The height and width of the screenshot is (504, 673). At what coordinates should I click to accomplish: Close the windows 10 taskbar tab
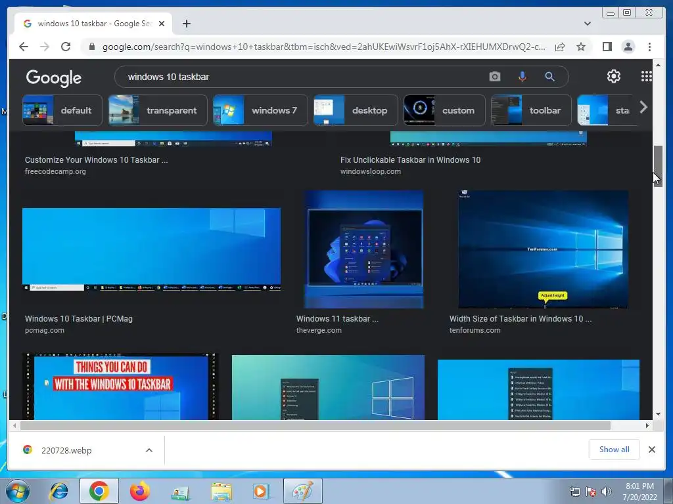162,24
